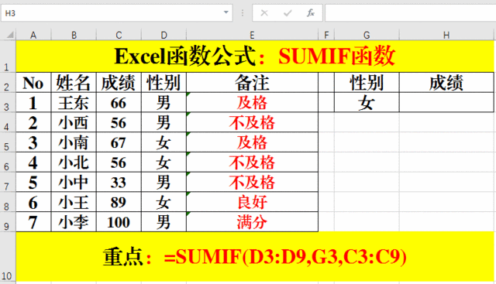Click the Insert Function fx icon

[310, 13]
